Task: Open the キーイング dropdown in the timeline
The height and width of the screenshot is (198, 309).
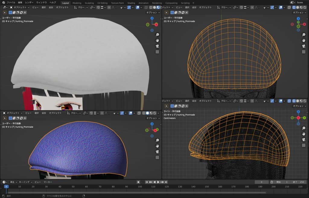Action: pos(25,182)
